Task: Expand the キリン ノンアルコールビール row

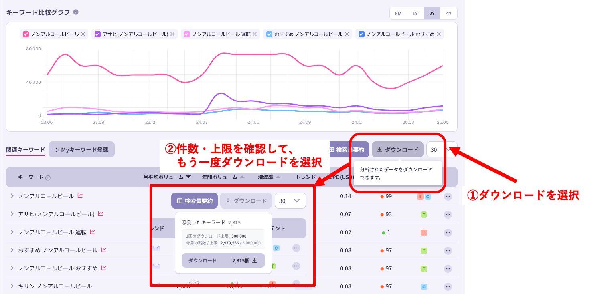Action: 12,286
